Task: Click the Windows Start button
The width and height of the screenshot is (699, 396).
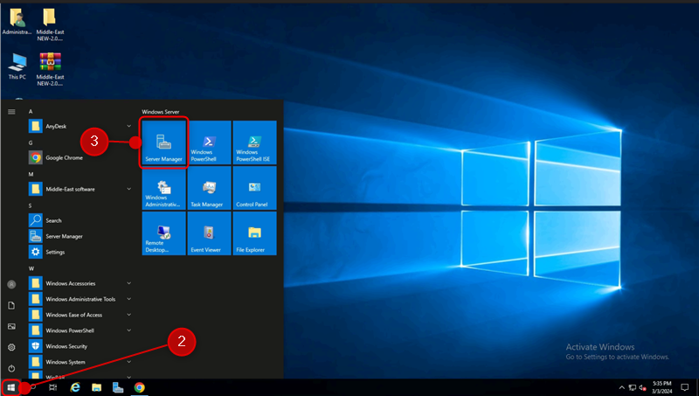Action: click(x=10, y=387)
